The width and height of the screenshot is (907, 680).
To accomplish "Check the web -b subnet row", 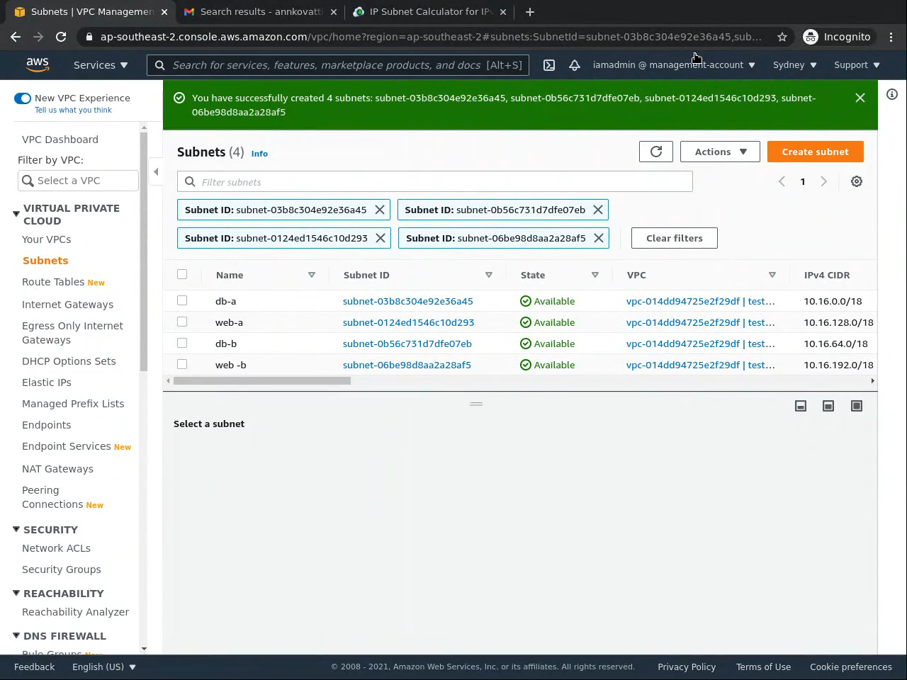I will pos(182,364).
